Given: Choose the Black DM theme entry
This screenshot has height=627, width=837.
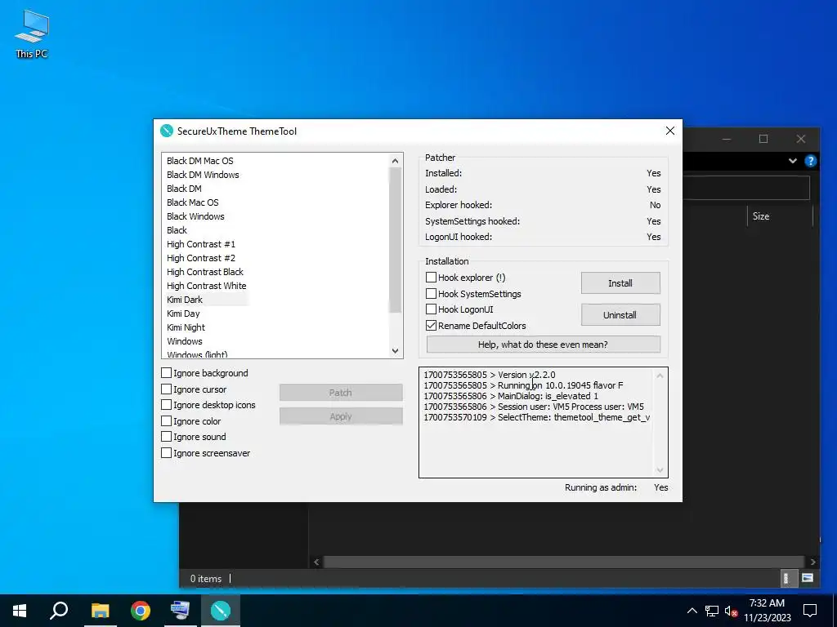Looking at the screenshot, I should (184, 189).
